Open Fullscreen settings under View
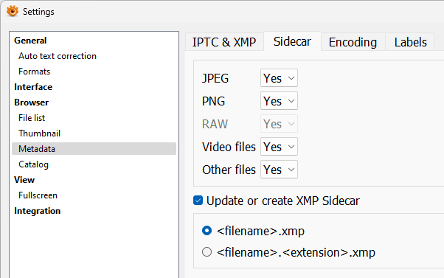This screenshot has width=444, height=278. coord(38,195)
